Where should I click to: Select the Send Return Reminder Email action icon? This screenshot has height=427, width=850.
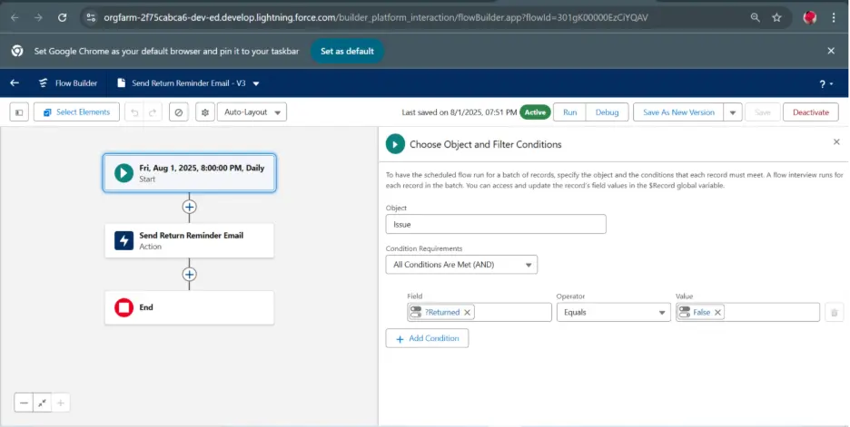[x=124, y=240]
